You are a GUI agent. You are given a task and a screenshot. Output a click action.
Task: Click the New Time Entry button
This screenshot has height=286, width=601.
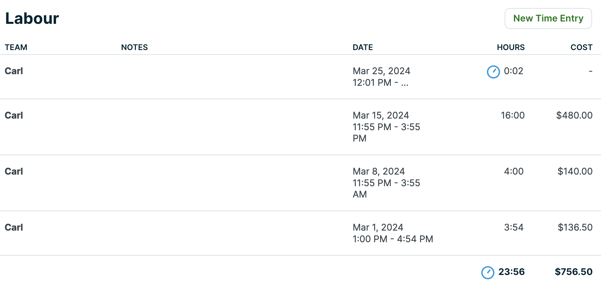click(548, 18)
